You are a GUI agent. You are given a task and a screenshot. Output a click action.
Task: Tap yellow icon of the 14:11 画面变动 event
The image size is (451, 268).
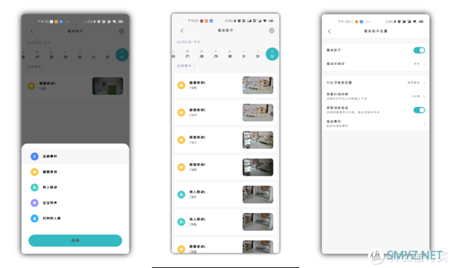(x=181, y=140)
